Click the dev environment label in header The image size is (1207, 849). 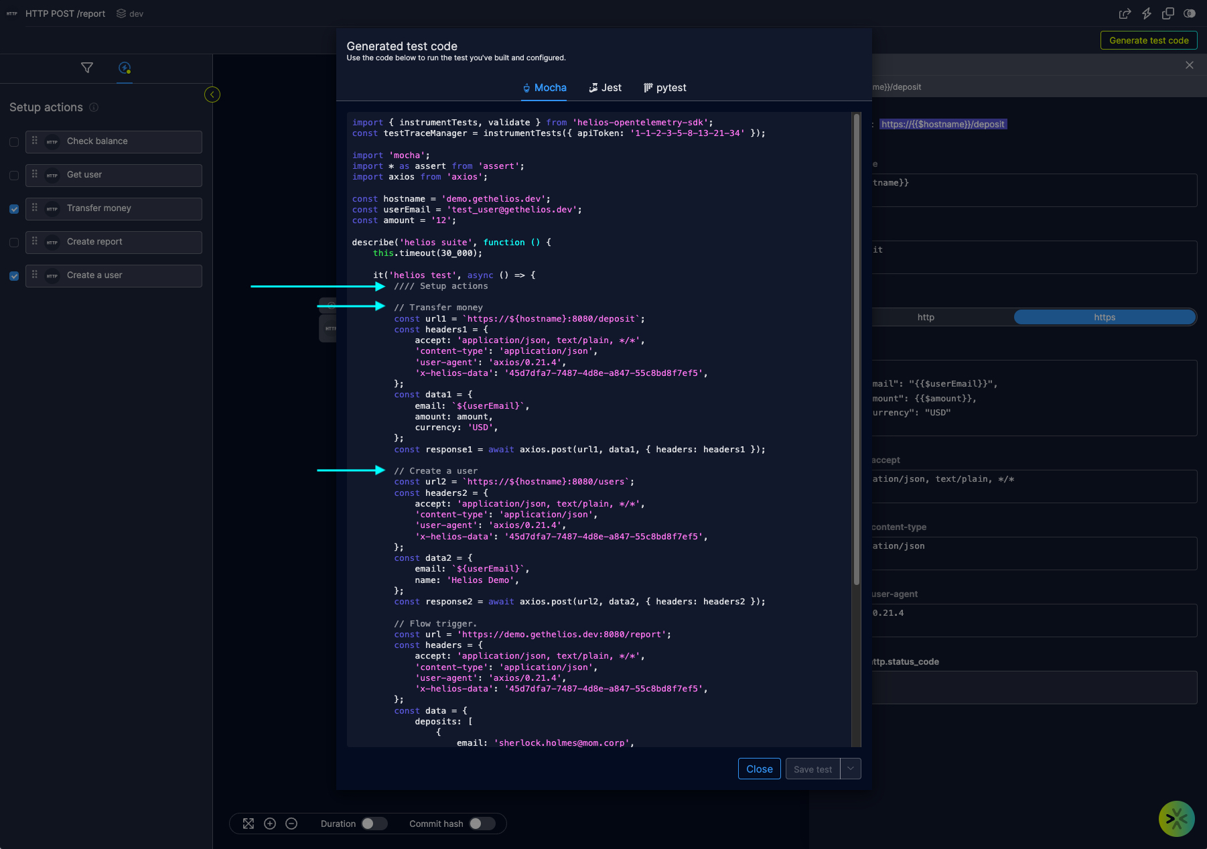tap(137, 14)
